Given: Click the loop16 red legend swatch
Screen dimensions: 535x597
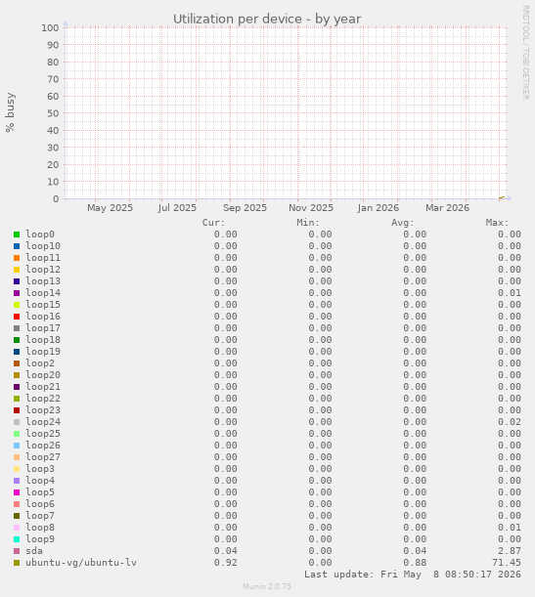Looking at the screenshot, I should pyautogui.click(x=17, y=317).
